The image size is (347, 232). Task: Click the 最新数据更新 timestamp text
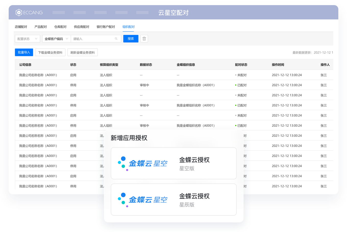click(x=313, y=52)
